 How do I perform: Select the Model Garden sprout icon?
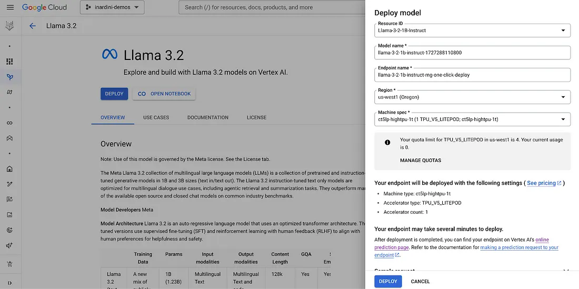(10, 77)
